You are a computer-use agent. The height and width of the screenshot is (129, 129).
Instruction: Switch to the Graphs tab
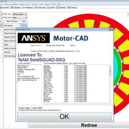click(x=51, y=8)
